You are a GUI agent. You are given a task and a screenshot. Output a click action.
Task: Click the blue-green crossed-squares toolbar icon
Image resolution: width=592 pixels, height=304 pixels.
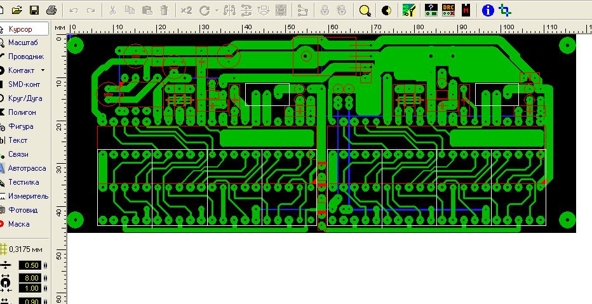point(505,10)
